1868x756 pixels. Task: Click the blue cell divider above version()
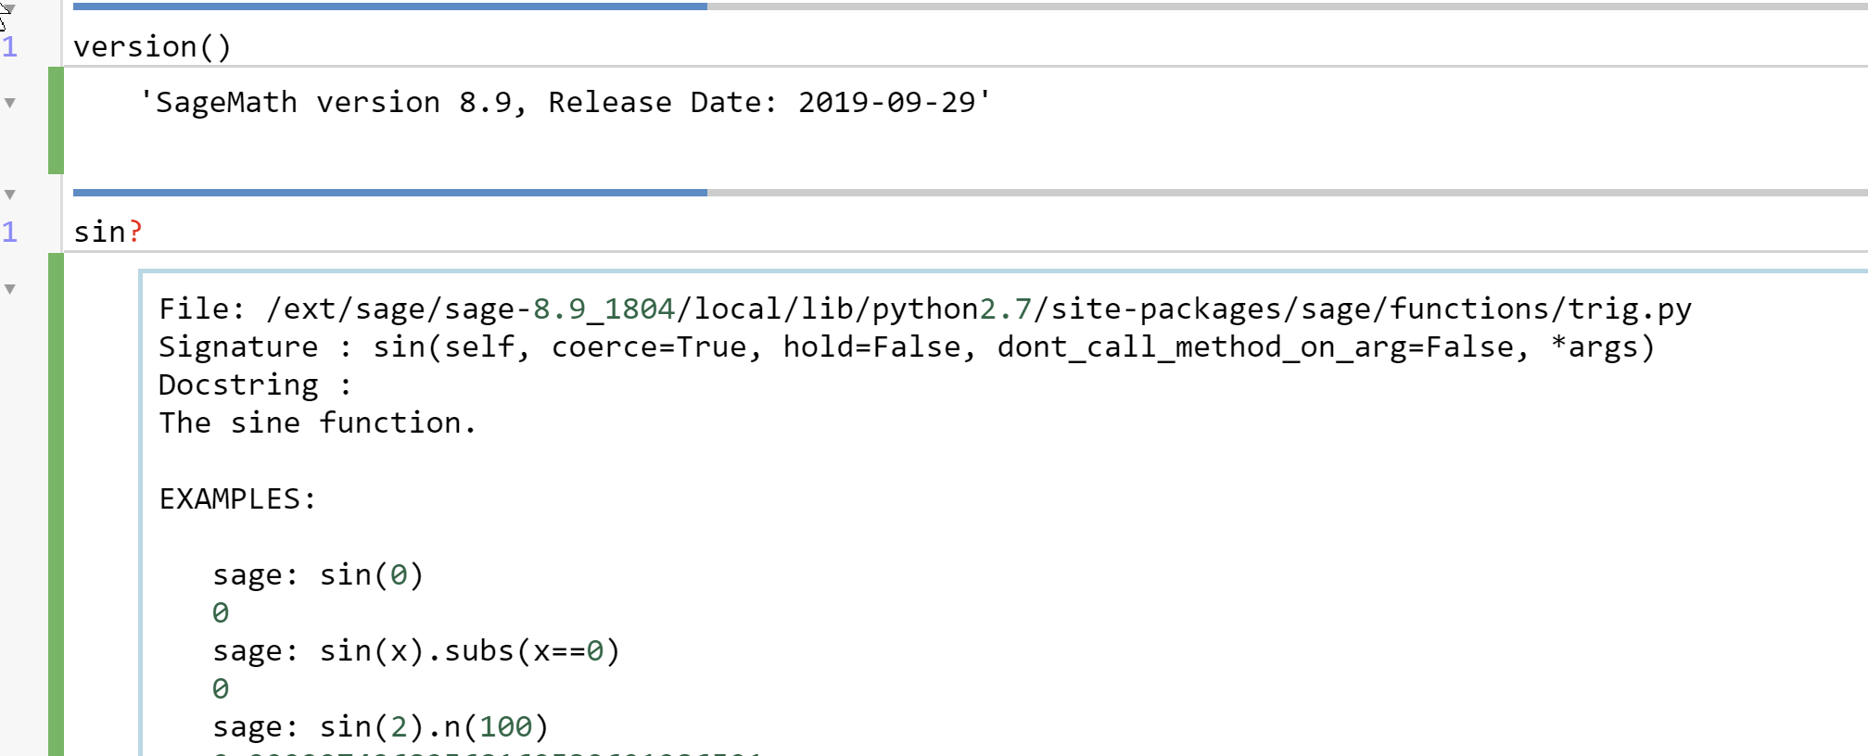389,7
